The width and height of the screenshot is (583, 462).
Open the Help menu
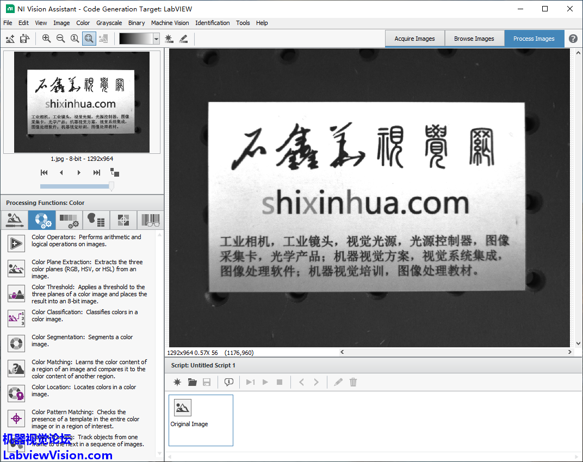(x=262, y=23)
